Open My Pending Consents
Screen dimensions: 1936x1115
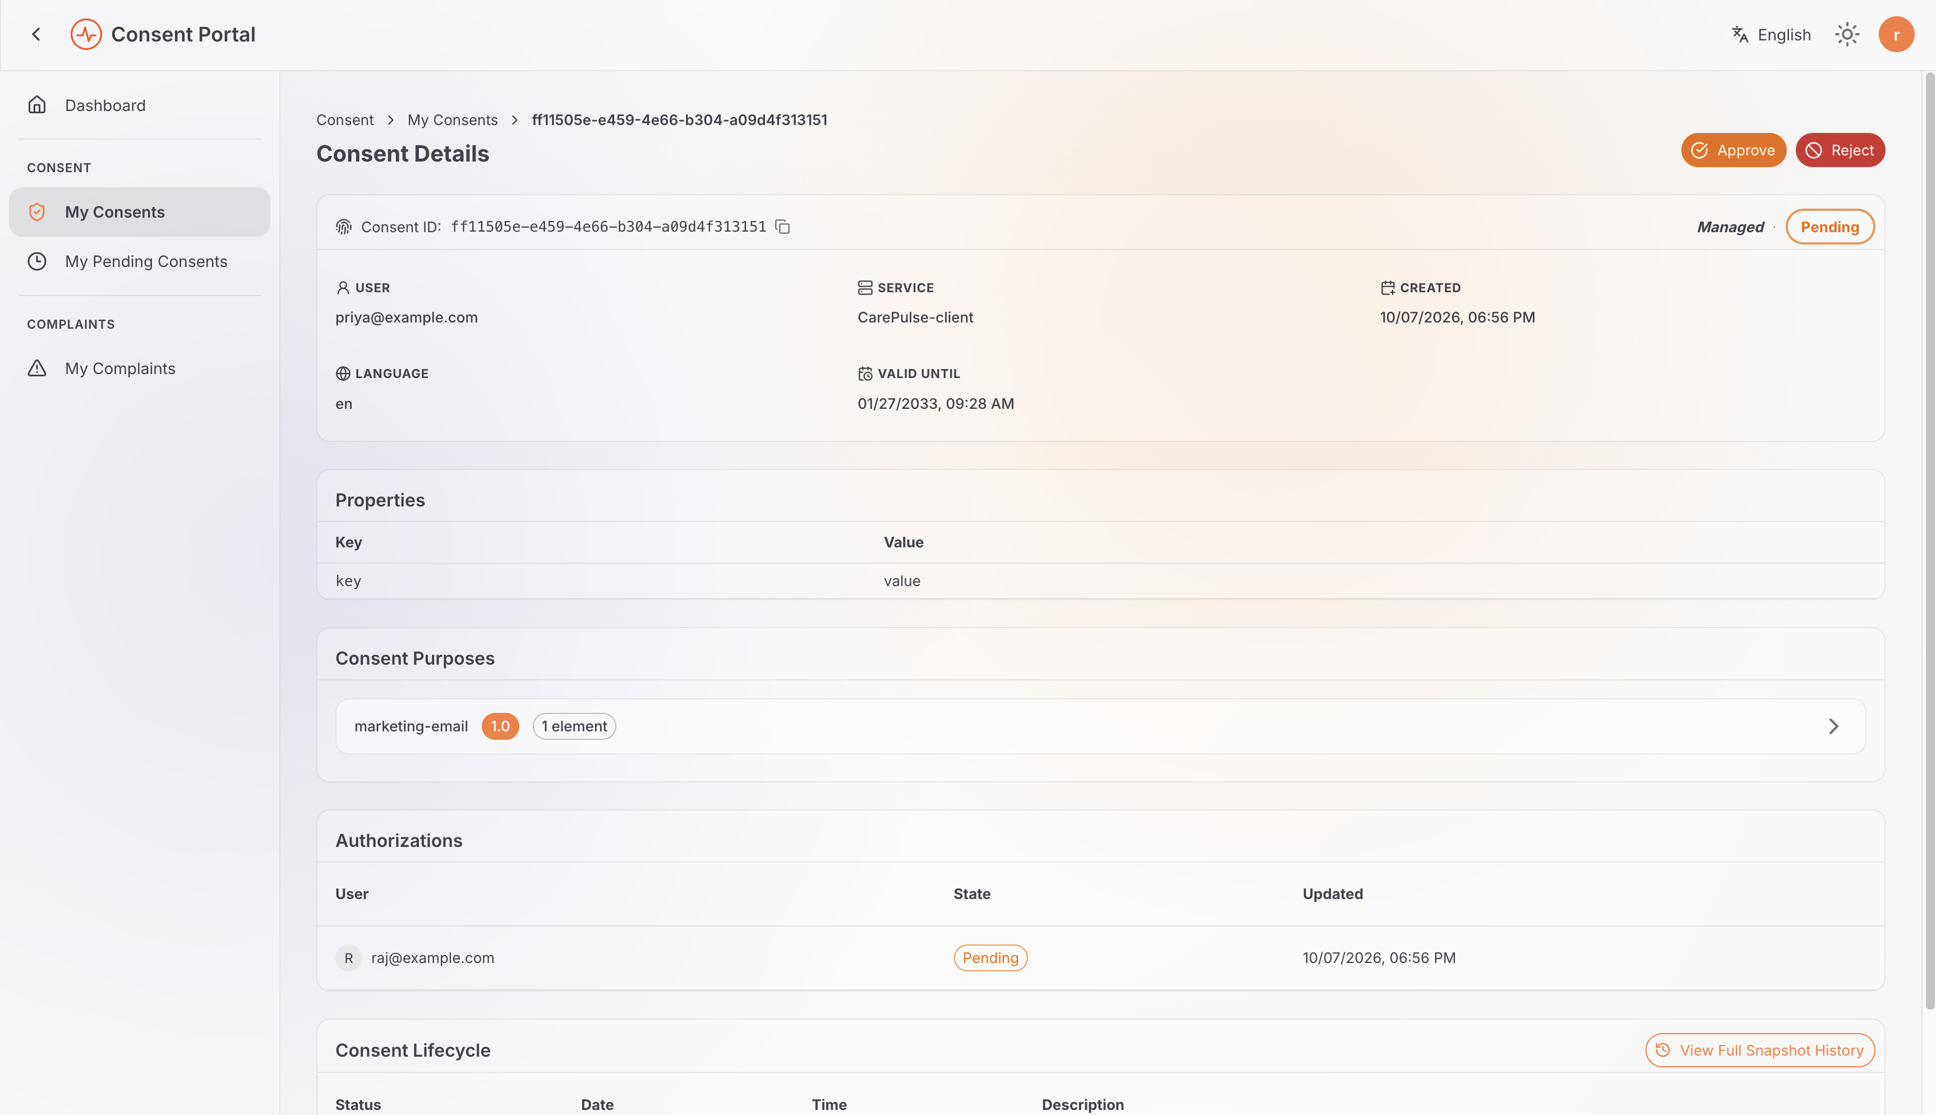tap(139, 261)
